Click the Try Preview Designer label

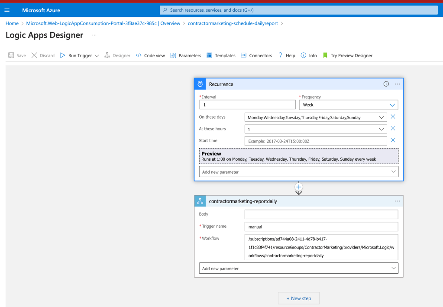click(352, 55)
